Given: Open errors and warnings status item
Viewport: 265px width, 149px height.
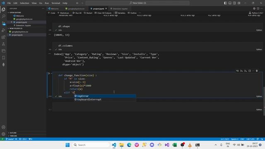Looking at the screenshot, I should point(23,139).
